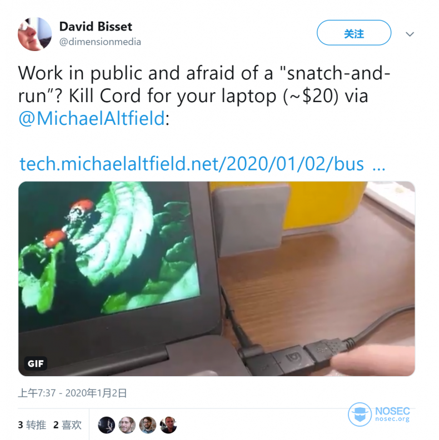439x440 pixels.
Task: Open the third liker avatar with glasses
Action: coord(148,425)
